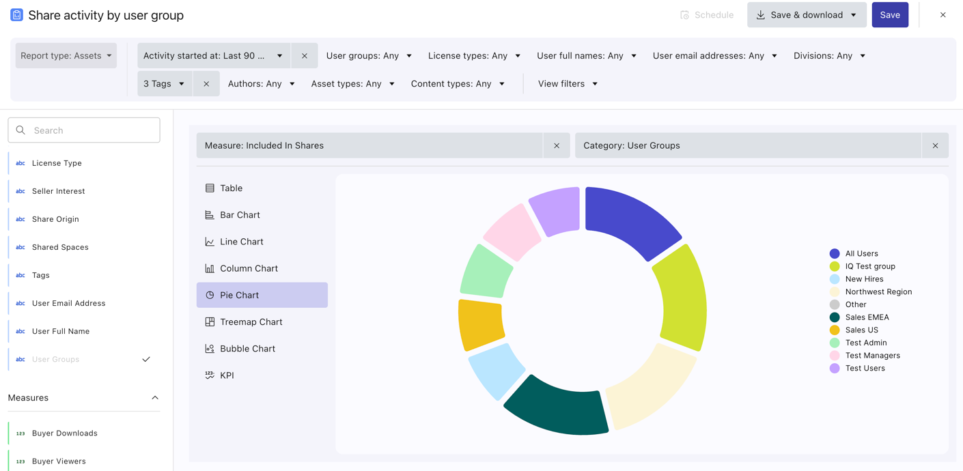Switch to Line Chart view icon
Screen dimensions: 963x471
tap(210, 242)
